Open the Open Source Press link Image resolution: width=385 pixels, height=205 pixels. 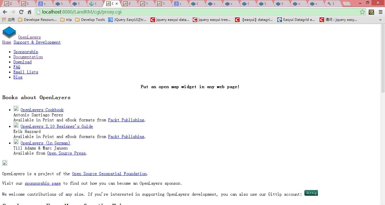click(x=66, y=153)
